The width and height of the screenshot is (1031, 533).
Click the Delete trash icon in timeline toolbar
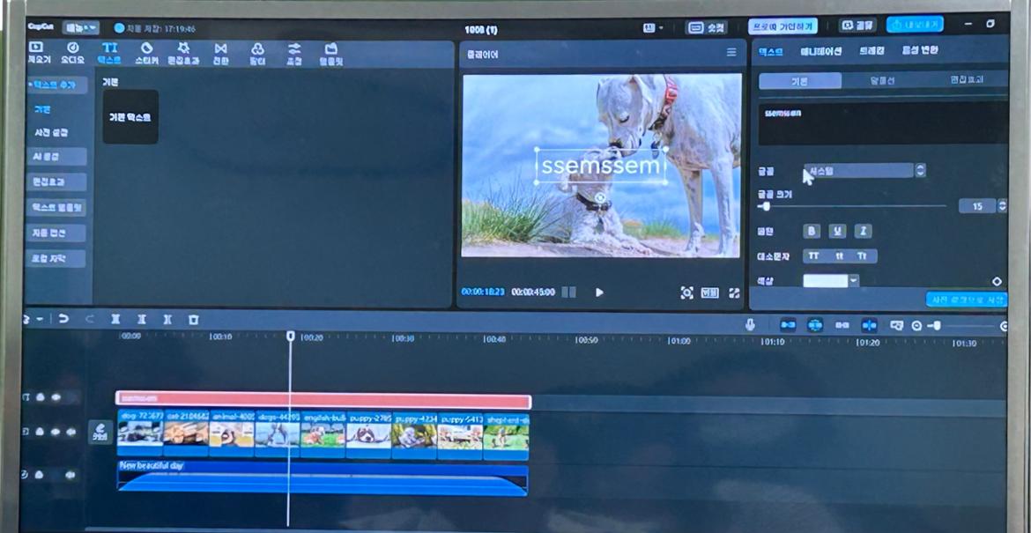coord(194,320)
